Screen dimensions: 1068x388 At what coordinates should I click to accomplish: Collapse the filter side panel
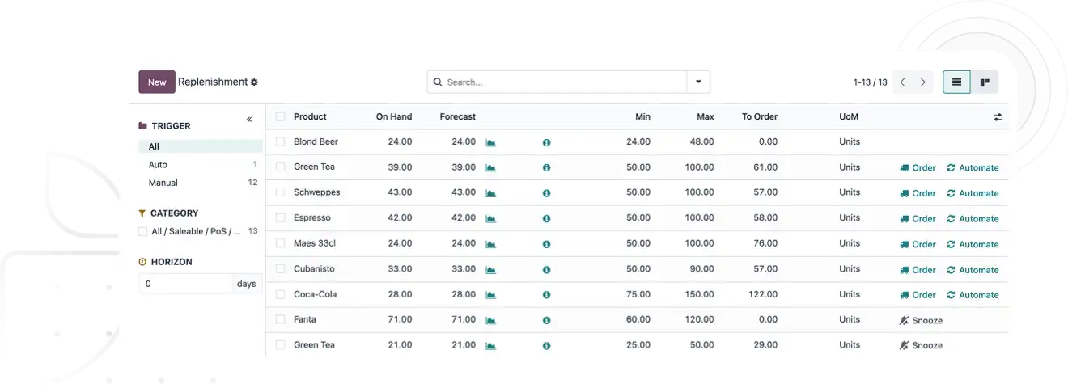(249, 120)
